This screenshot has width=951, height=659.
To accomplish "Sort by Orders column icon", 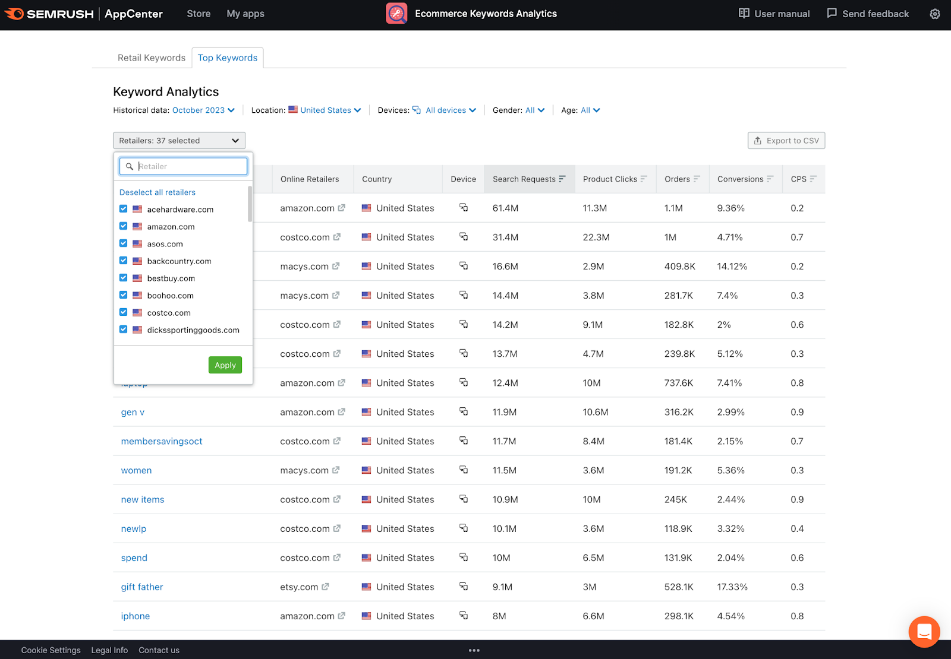I will pos(697,179).
